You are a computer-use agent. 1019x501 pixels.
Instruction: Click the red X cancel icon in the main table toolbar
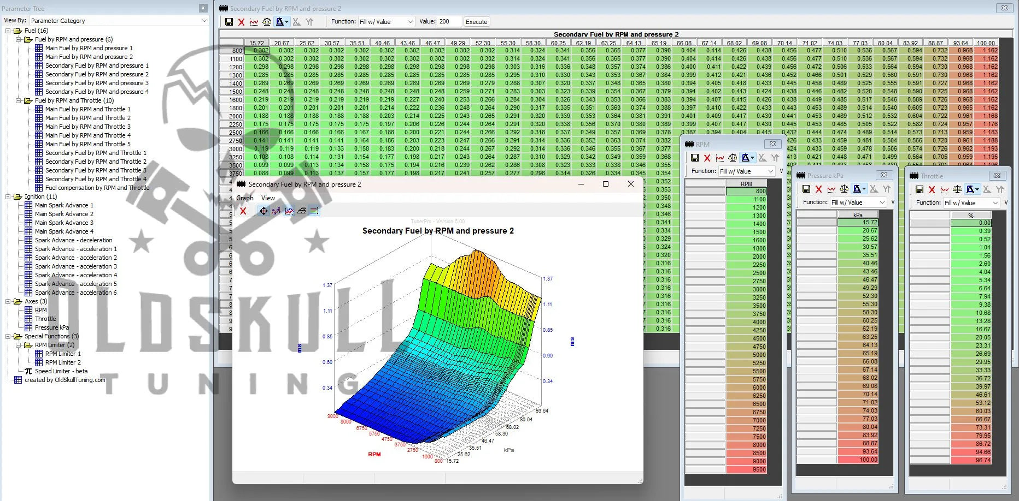tap(241, 22)
